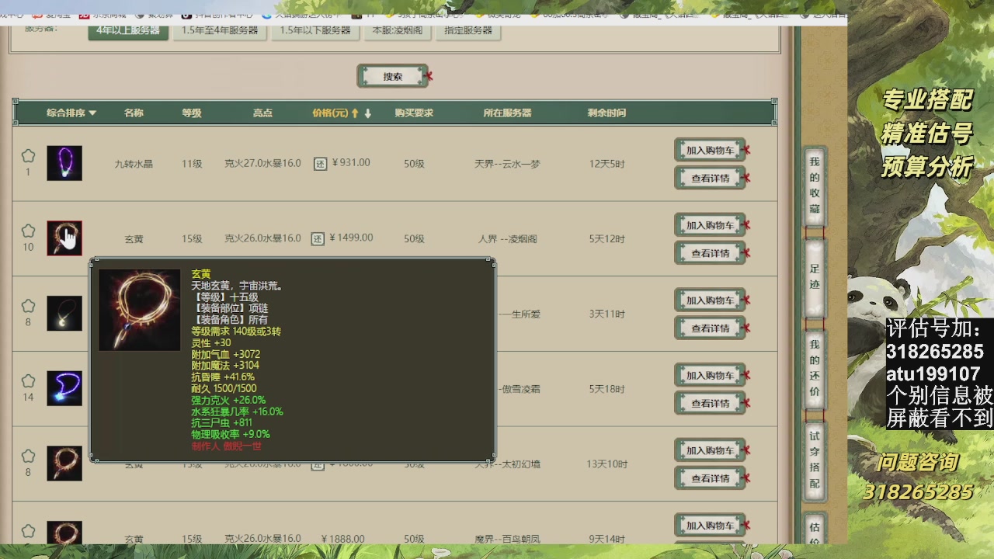Click the ¥1888.00 price
Screen dimensions: 994x559
click(342, 539)
